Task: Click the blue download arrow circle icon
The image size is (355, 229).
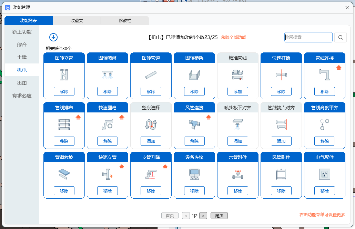Action: click(53, 37)
